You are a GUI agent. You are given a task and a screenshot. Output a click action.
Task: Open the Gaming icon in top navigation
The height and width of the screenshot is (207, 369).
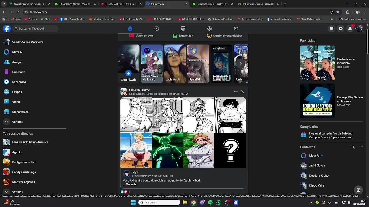tap(236, 28)
